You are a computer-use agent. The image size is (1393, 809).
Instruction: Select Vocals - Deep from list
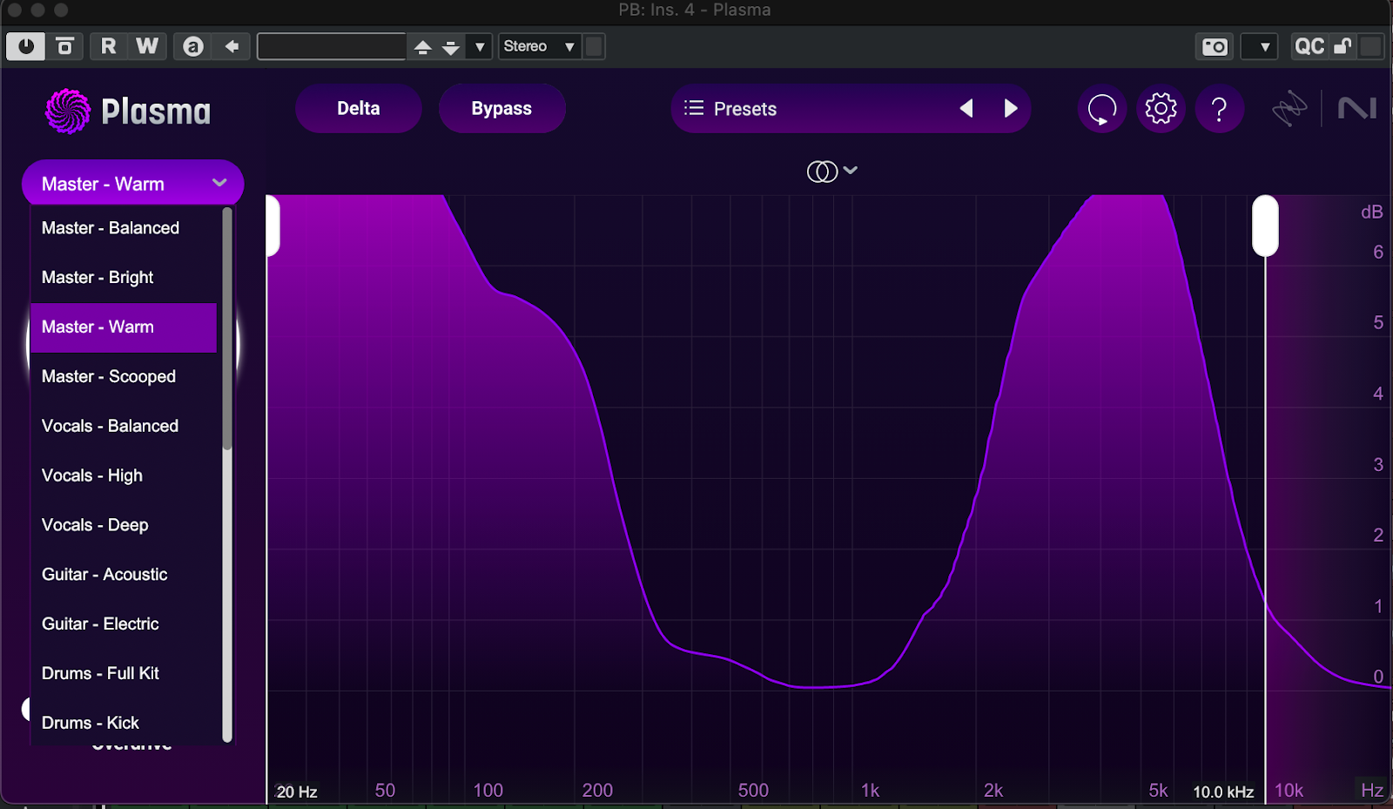pyautogui.click(x=95, y=525)
